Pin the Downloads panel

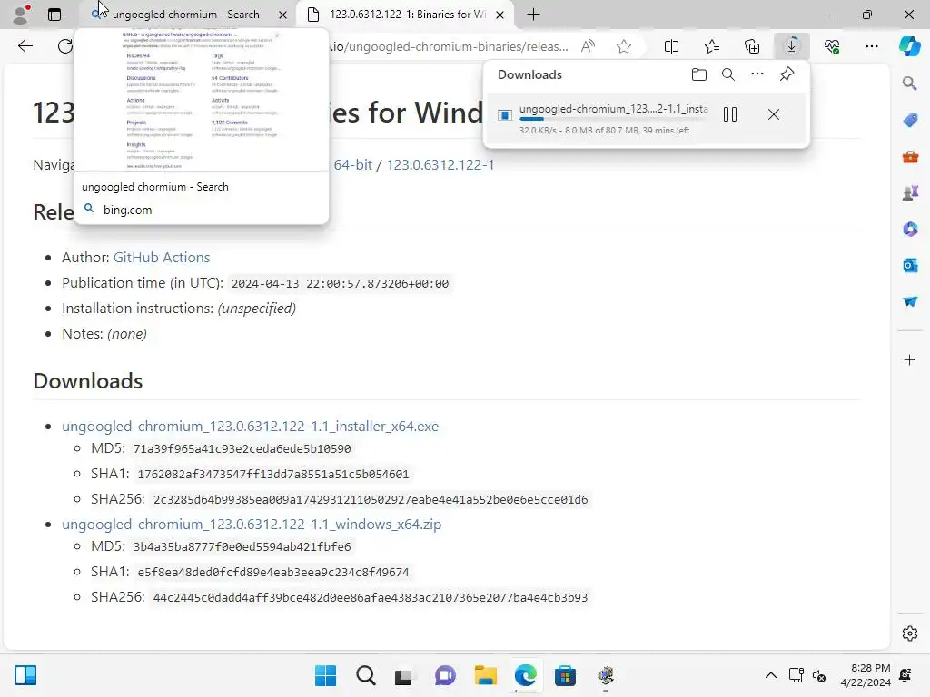click(x=787, y=74)
